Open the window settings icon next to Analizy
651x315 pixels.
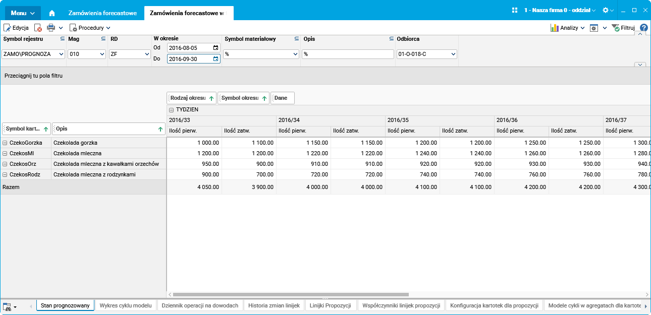[594, 28]
